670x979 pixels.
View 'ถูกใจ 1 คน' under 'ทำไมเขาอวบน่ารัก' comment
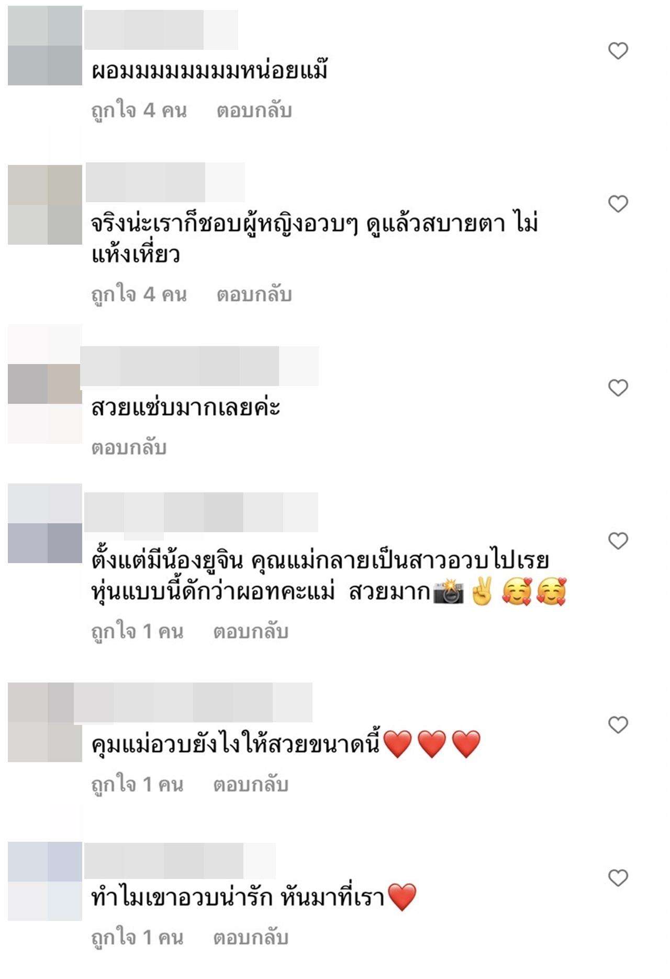137,938
